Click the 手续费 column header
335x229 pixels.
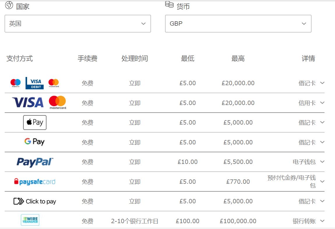pos(88,58)
